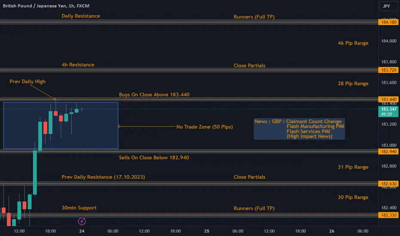The height and width of the screenshot is (236, 400).
Task: Select the 28 Pip Range text
Action: (353, 83)
